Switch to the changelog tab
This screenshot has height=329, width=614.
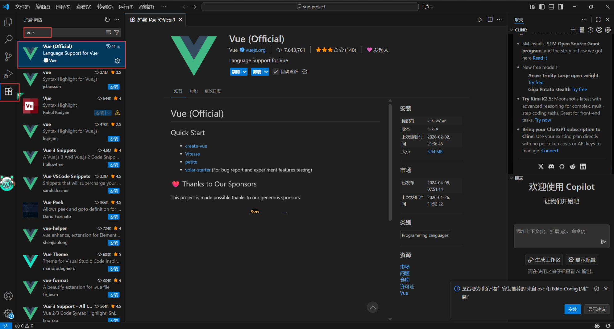click(213, 91)
